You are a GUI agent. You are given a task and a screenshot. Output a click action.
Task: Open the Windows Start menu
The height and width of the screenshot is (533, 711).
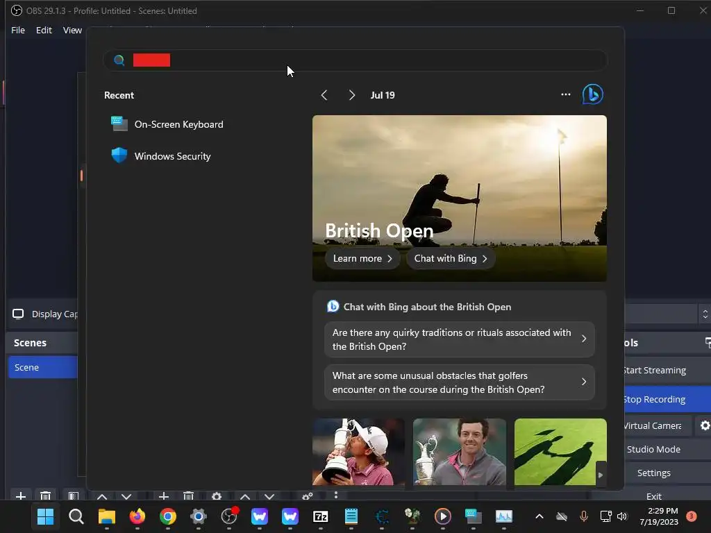45,516
